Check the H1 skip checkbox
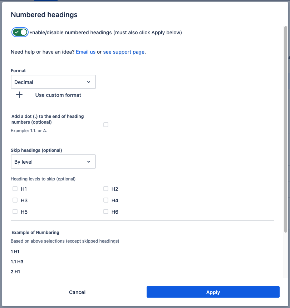The width and height of the screenshot is (290, 308). [15, 189]
